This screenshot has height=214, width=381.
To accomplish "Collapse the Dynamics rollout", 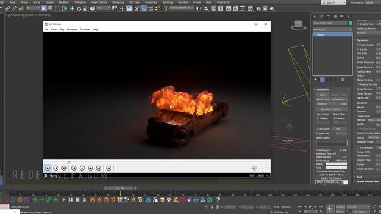I will click(x=363, y=40).
